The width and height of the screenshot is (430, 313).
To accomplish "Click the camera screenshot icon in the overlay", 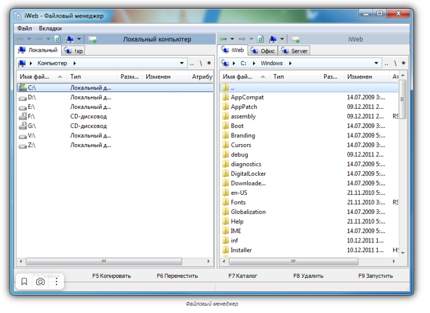I will tap(40, 282).
